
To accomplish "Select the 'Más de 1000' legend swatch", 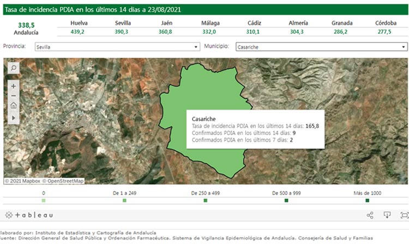I will pyautogui.click(x=367, y=201).
